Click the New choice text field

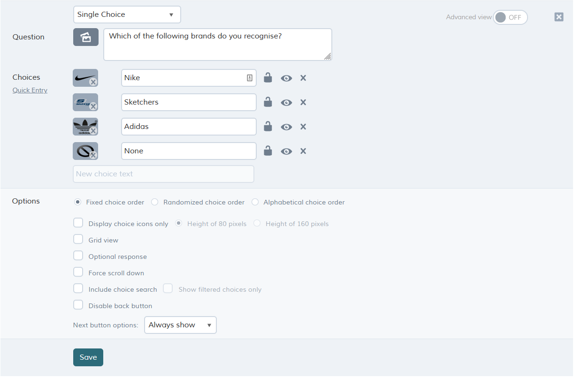[164, 174]
